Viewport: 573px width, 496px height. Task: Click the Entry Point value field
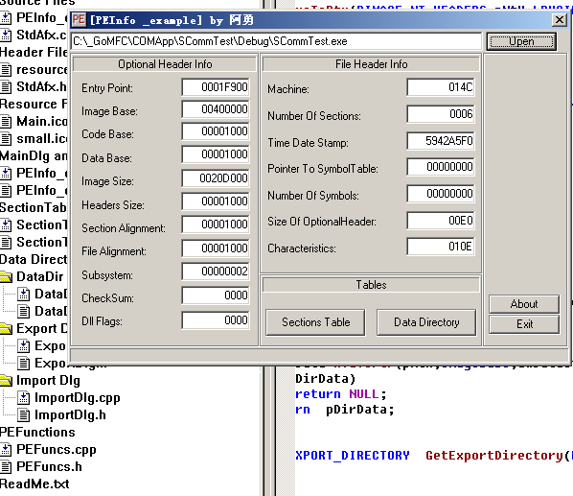click(x=216, y=87)
